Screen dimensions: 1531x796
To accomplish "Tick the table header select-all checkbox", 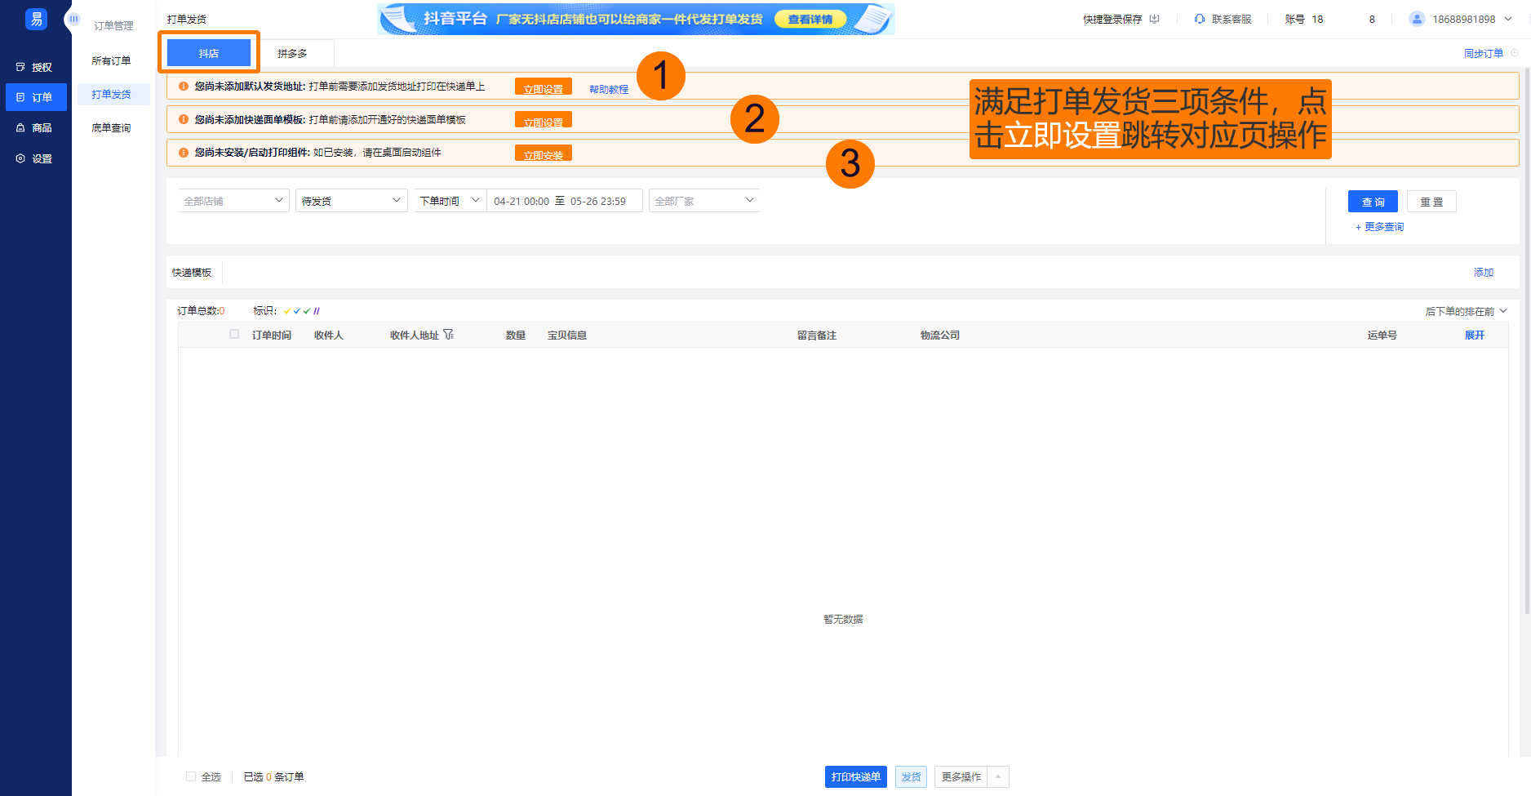I will click(x=234, y=334).
